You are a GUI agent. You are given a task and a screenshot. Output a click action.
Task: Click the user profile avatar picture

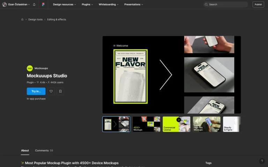[5, 5]
